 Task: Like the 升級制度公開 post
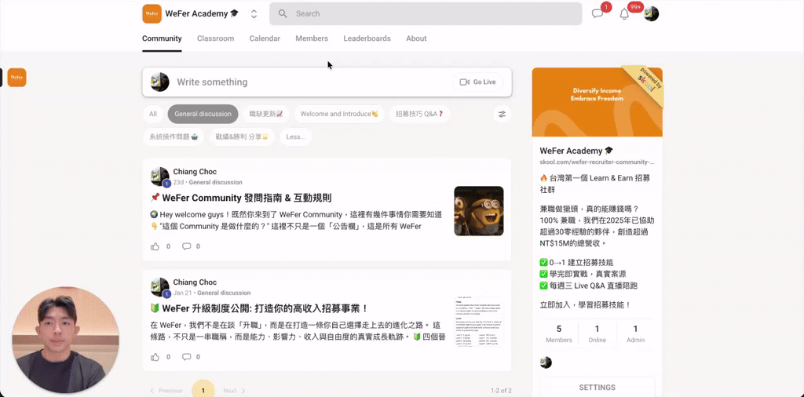coord(155,357)
